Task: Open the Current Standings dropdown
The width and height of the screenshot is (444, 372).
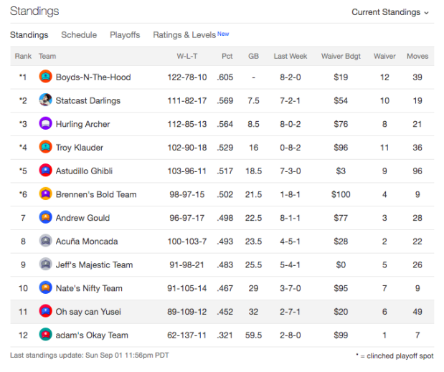Action: [x=390, y=12]
